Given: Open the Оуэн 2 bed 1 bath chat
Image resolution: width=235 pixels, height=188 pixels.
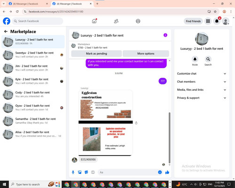Looking at the screenshot, I should [x=33, y=108].
